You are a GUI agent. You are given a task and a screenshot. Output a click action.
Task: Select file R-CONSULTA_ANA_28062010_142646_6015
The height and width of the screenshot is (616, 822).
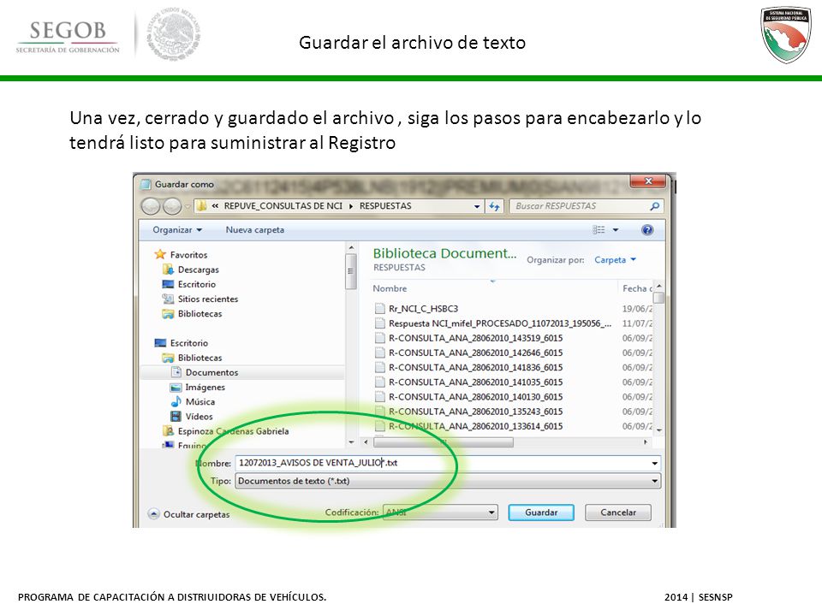(468, 352)
